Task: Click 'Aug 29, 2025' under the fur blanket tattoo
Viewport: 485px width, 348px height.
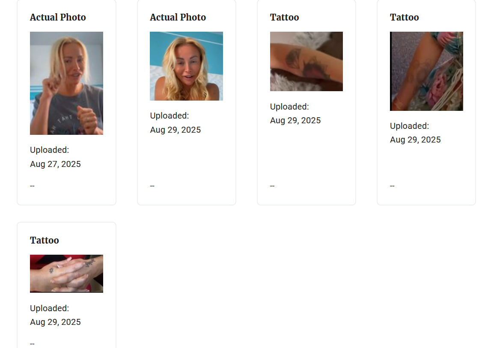Action: pos(295,120)
